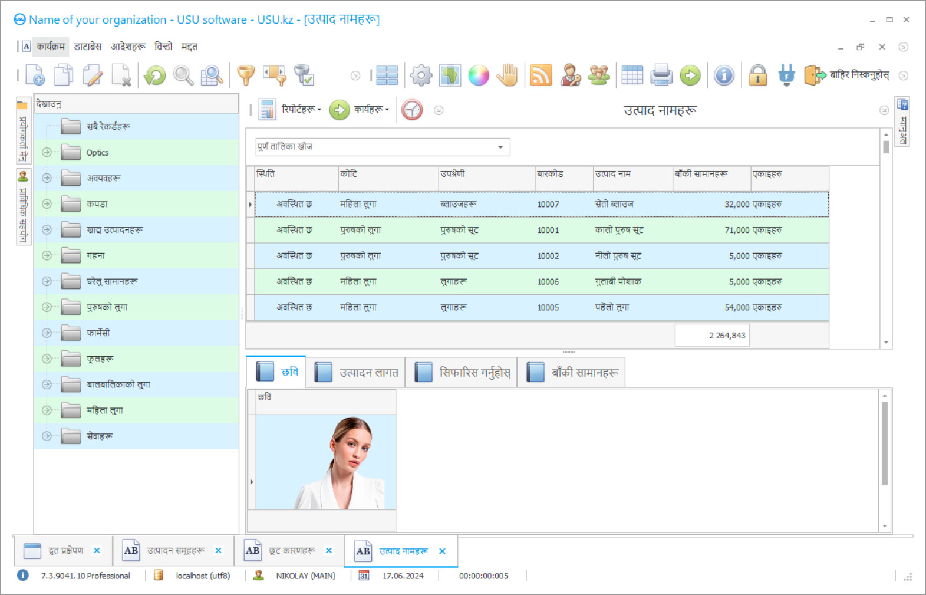926x595 pixels.
Task: Click the बाहिर निस्कनुहोस् exit button
Action: pos(847,75)
